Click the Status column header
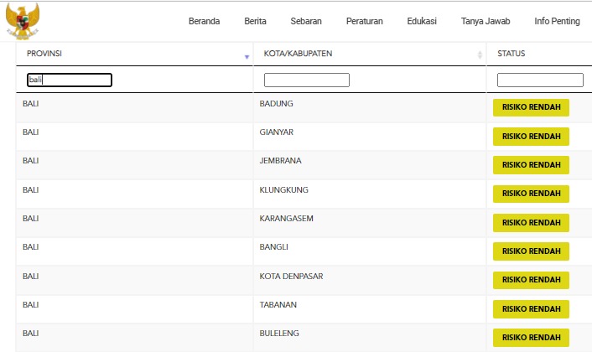 (x=512, y=54)
